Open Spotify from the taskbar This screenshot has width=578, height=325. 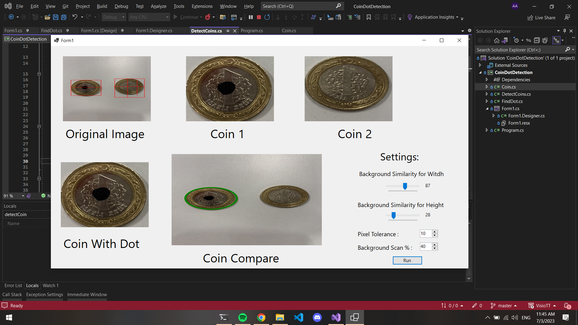(x=242, y=317)
